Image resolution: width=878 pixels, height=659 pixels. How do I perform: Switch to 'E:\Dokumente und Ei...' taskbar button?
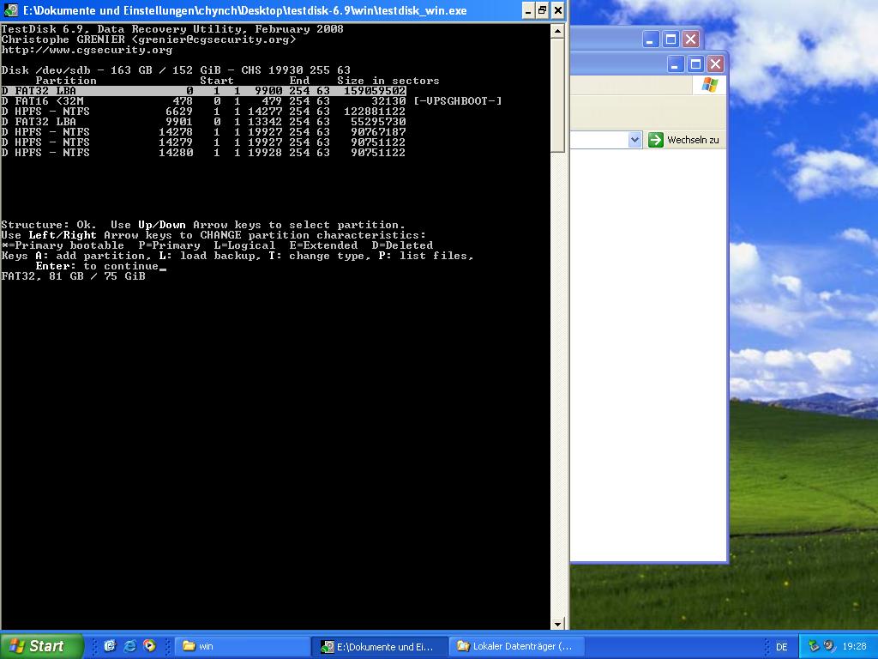click(x=380, y=646)
